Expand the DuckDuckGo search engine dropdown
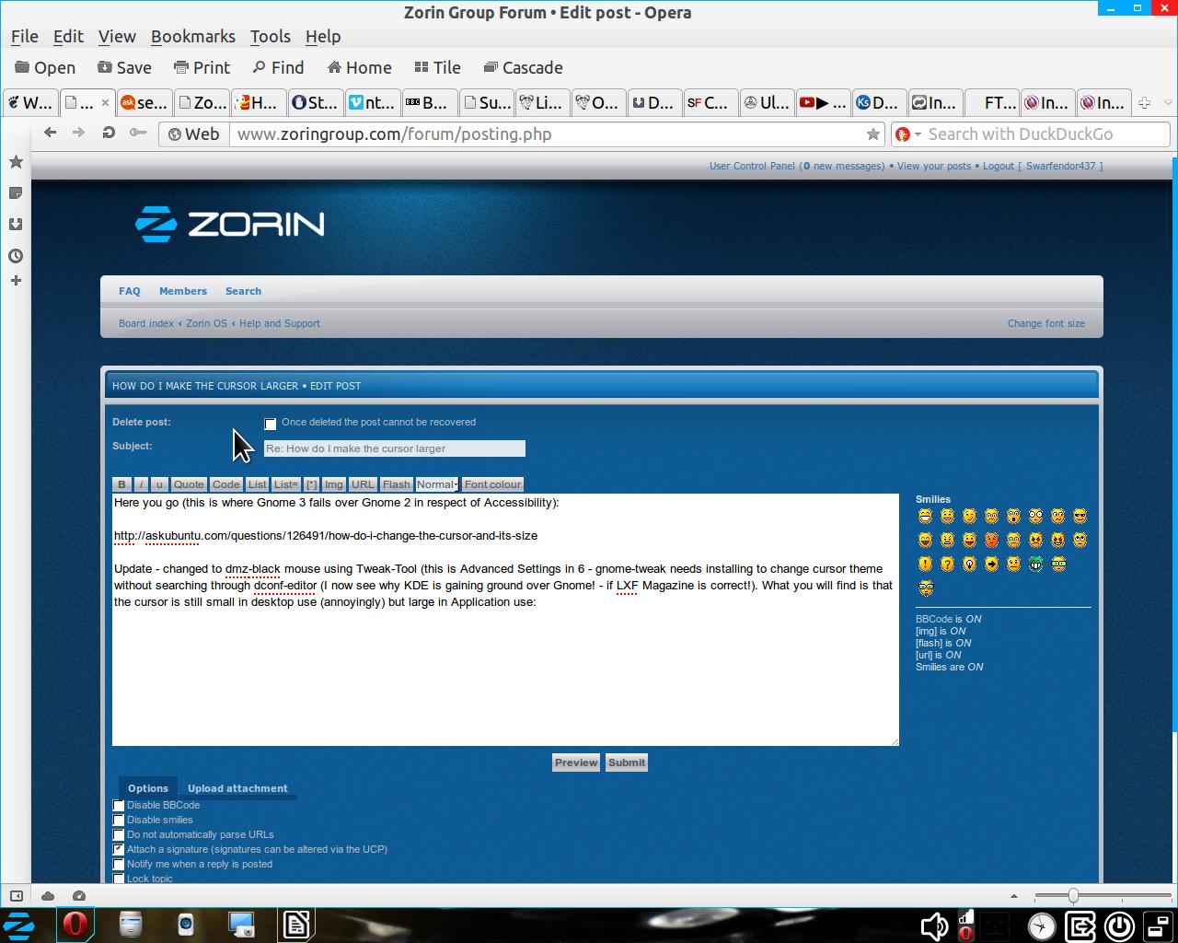 (907, 134)
